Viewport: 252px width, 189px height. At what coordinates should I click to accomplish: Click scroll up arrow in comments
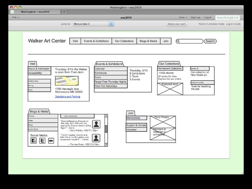click(106, 116)
